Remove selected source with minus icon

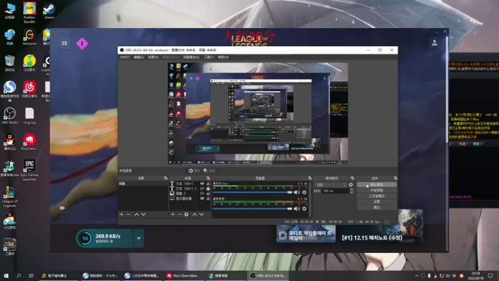click(x=180, y=214)
